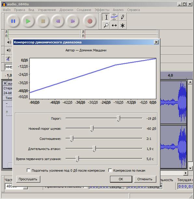
Task: Select the Envelope tool
Action: pos(114,17)
